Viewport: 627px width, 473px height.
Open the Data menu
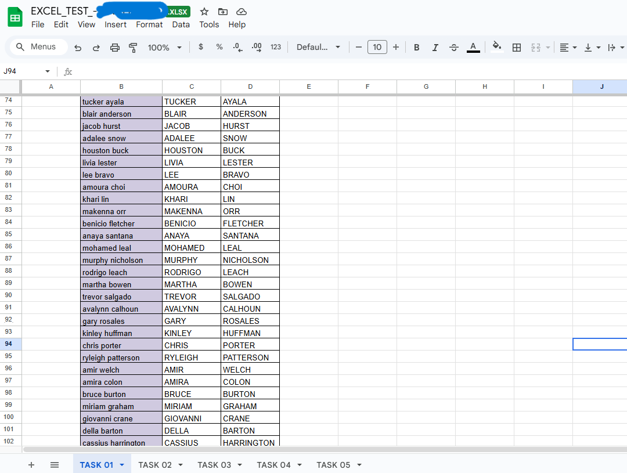tap(181, 24)
